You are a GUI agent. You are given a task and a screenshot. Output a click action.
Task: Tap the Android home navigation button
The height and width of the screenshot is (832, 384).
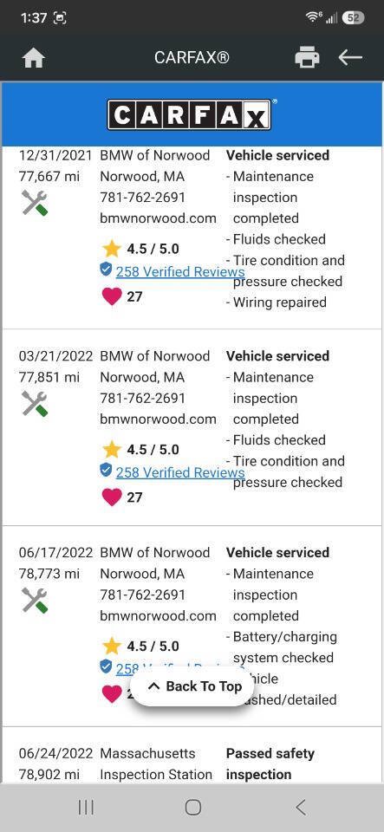click(x=193, y=808)
